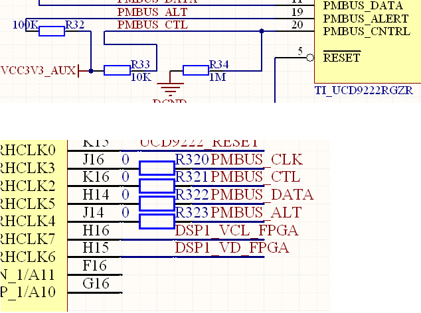Click the 10K value label

(x=141, y=77)
